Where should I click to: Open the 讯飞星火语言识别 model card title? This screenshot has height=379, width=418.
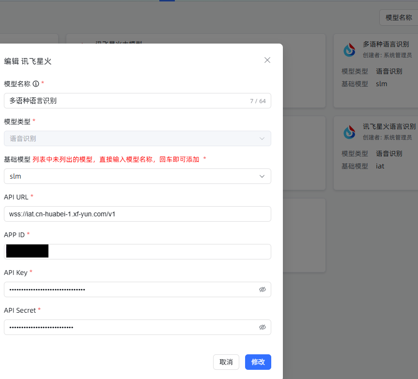pos(389,126)
